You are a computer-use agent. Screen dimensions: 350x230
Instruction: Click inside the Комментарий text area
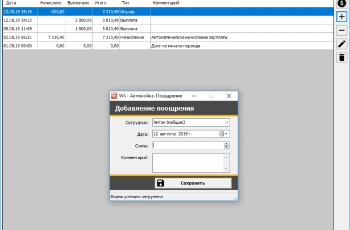click(x=188, y=163)
